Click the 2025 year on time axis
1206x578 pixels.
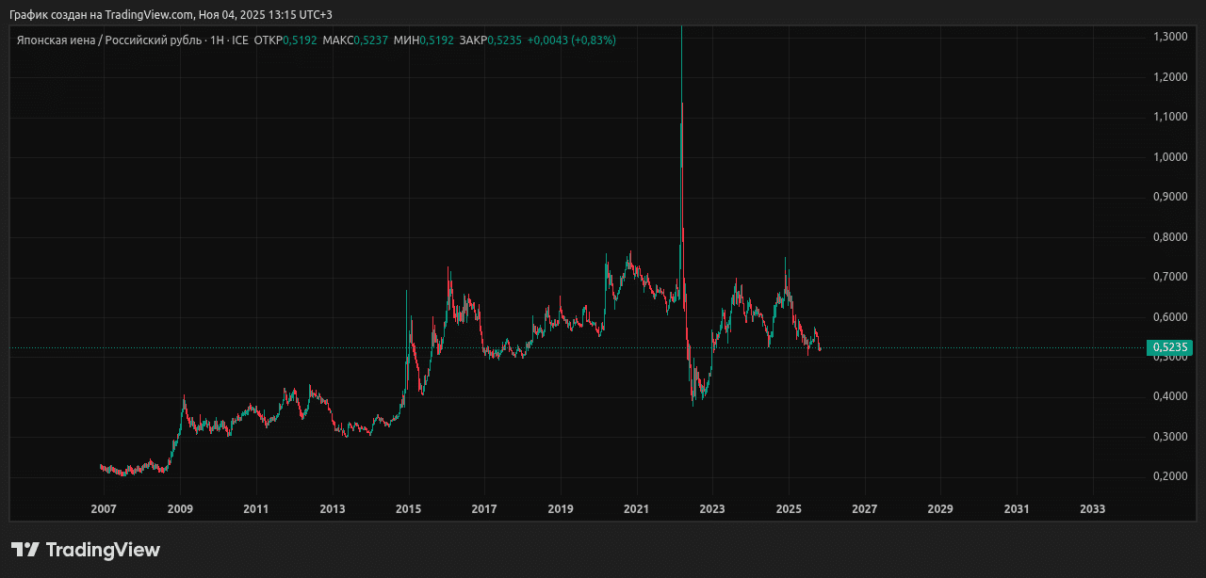point(788,509)
